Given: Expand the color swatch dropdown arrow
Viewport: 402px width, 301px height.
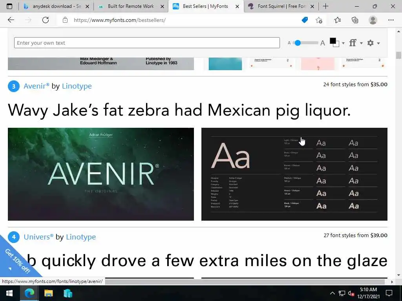Looking at the screenshot, I should point(343,43).
